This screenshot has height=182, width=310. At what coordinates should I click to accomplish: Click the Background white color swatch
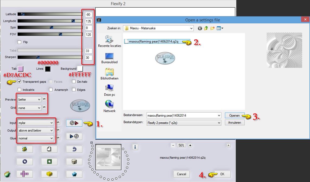point(80,69)
